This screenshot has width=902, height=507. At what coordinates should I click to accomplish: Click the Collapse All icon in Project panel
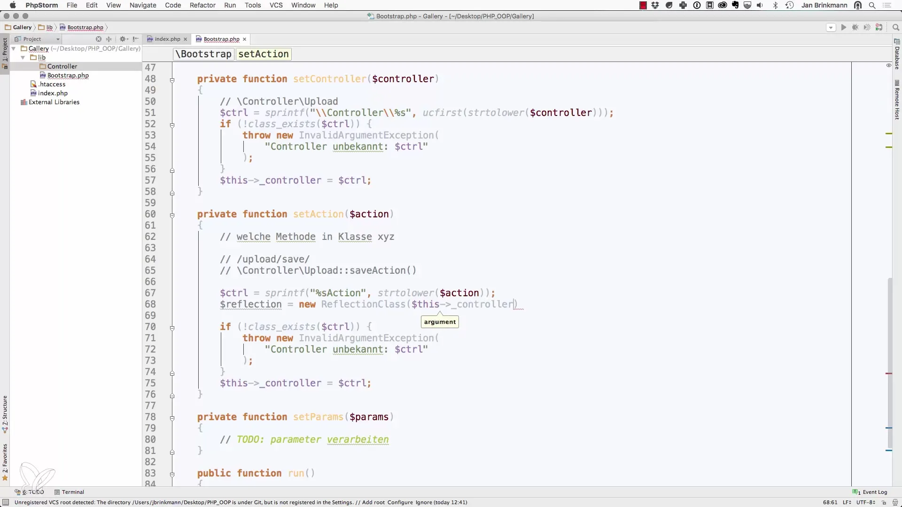(x=109, y=39)
